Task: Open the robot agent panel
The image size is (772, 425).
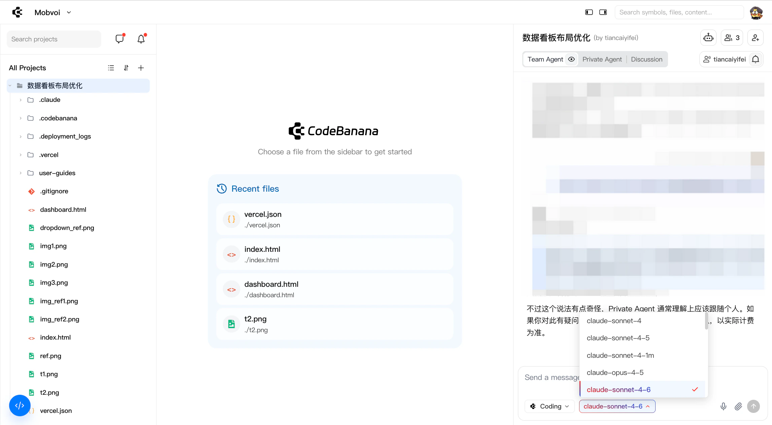Action: (708, 38)
